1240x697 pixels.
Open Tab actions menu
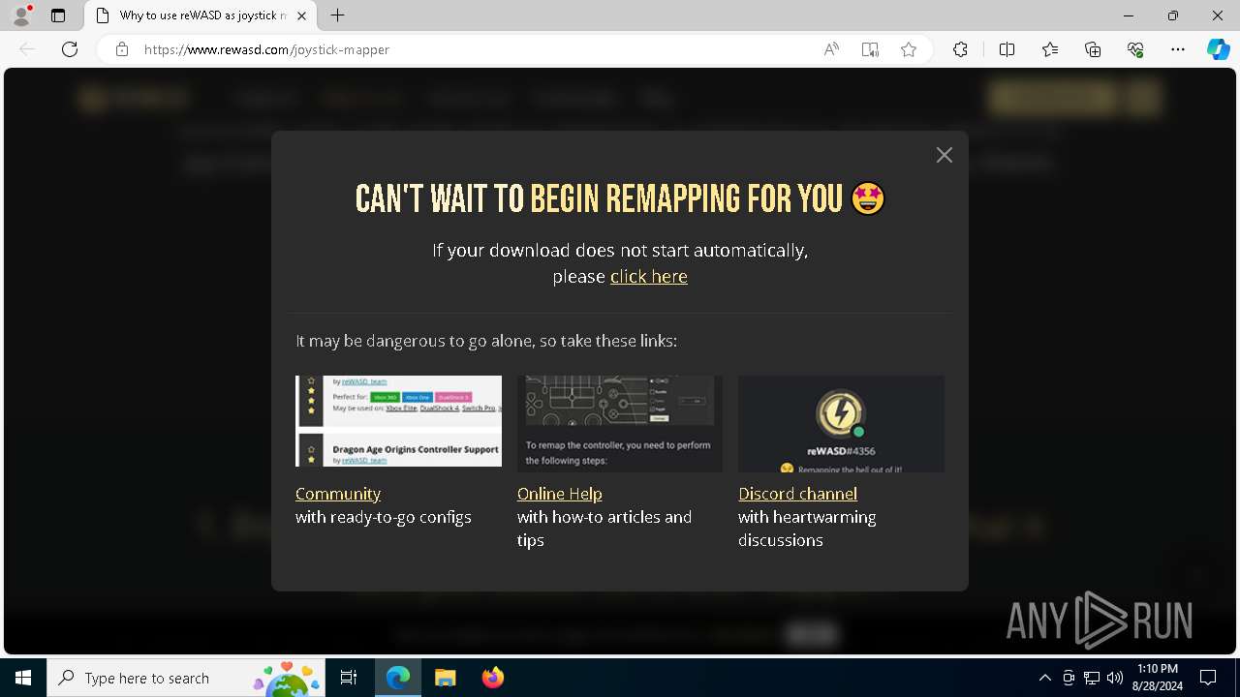click(x=58, y=15)
